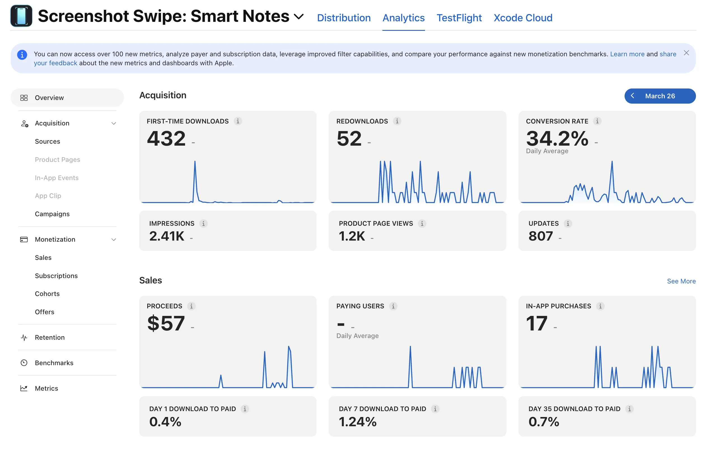Go to the Xcode Cloud tab

coord(523,18)
